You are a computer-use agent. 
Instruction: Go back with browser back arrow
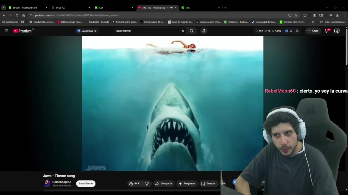(4, 15)
